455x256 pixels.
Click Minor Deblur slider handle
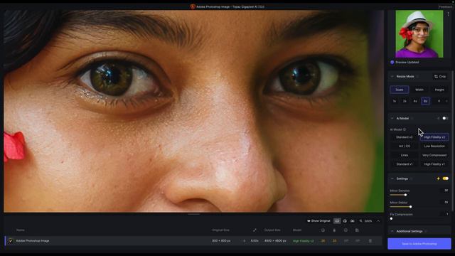click(410, 207)
